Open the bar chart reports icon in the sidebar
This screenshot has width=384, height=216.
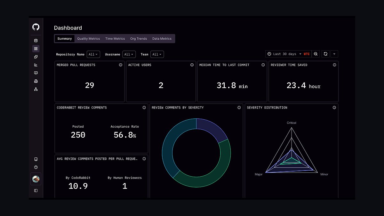[x=36, y=65]
